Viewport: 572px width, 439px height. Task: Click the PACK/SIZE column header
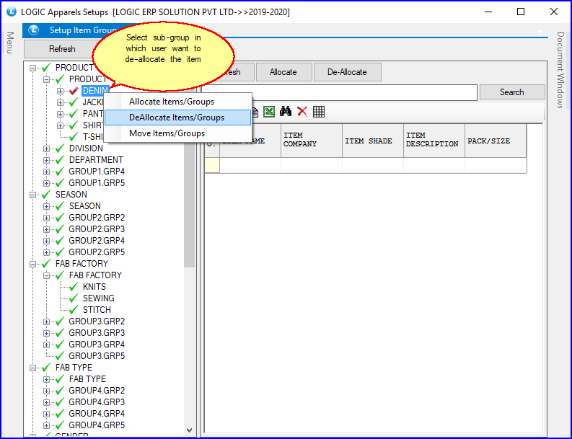pos(496,141)
